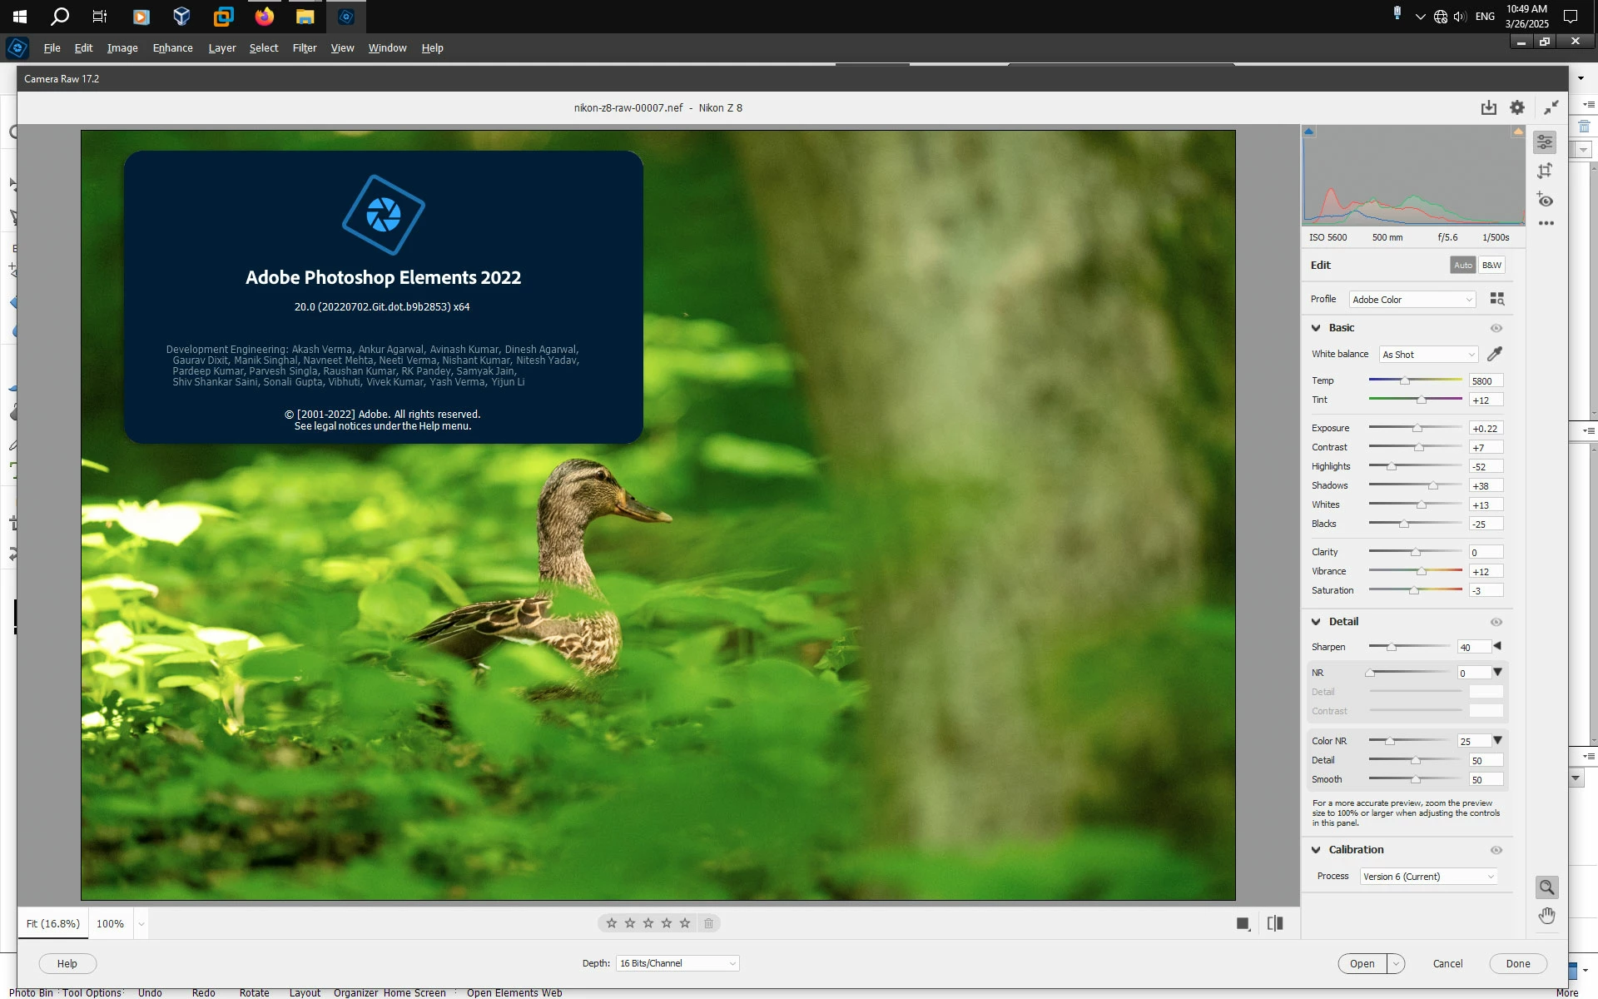
Task: Pick the White Balance eyedropper tool
Action: [1495, 354]
